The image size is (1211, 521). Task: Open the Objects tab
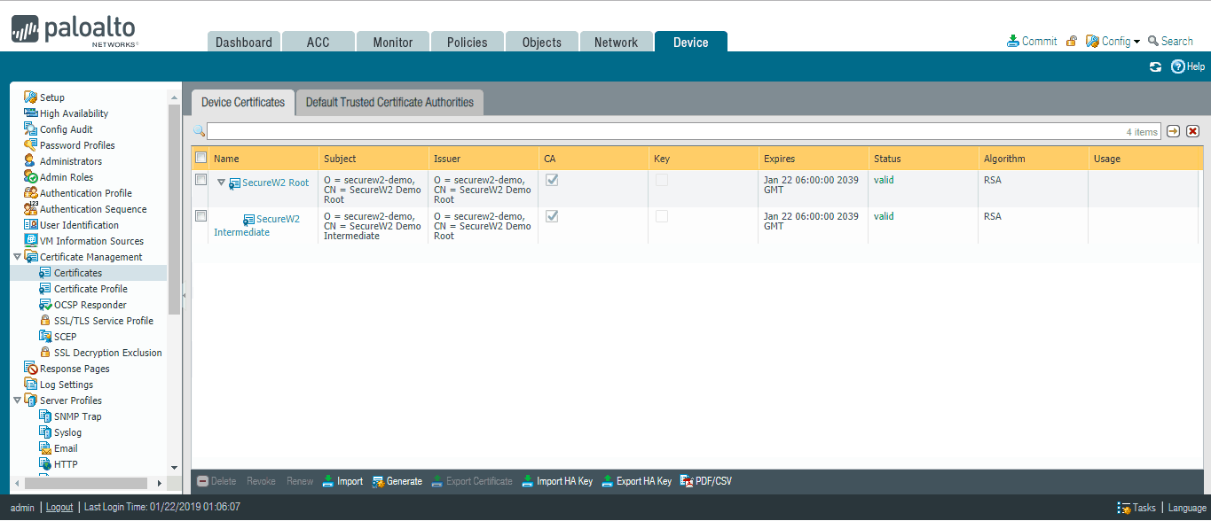[542, 42]
